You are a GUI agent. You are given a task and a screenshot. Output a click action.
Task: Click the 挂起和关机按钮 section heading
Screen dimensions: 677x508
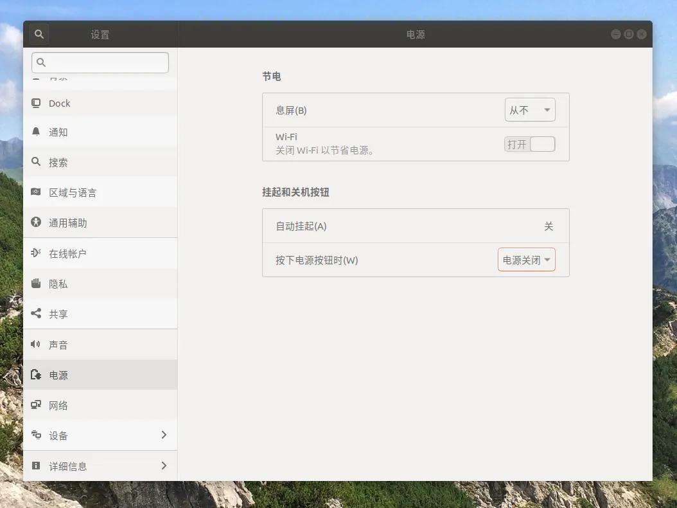click(x=295, y=192)
